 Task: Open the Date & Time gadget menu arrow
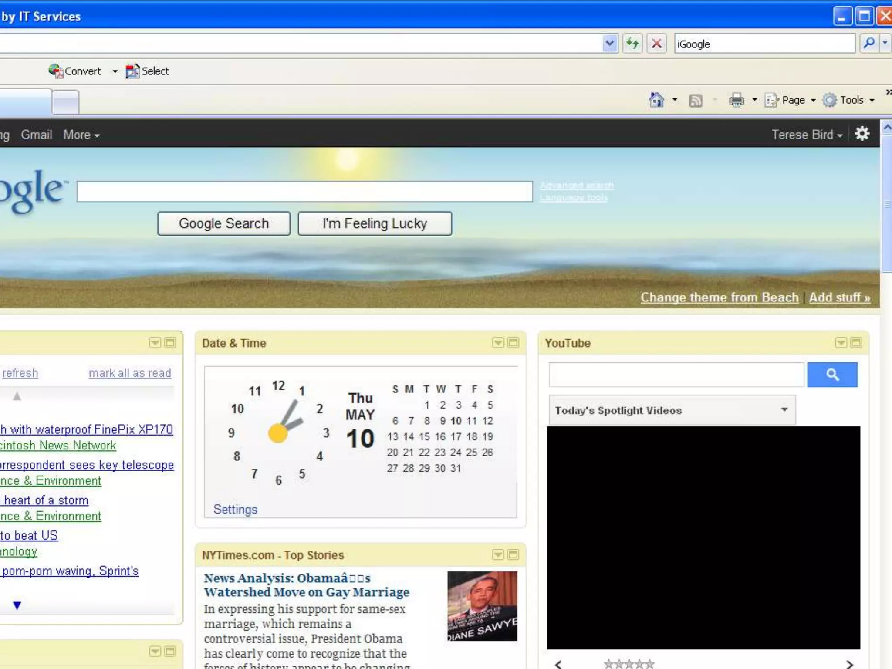[x=498, y=343]
